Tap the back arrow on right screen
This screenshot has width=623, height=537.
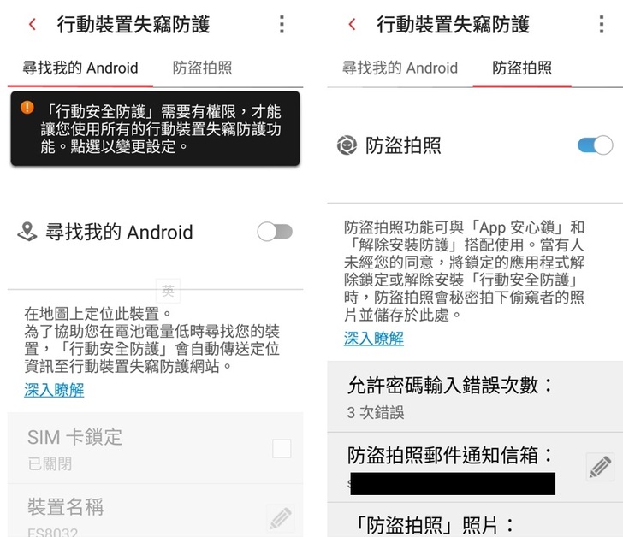tap(352, 24)
